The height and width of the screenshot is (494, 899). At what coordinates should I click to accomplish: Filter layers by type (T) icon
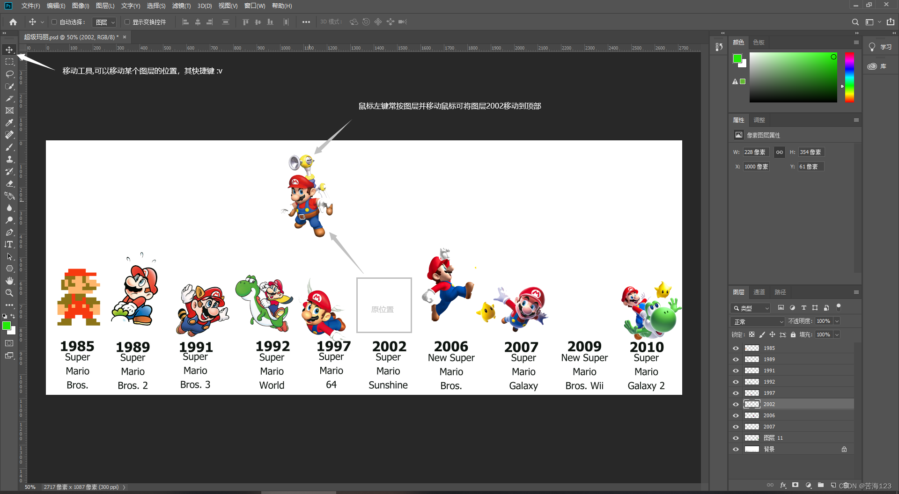pos(804,308)
